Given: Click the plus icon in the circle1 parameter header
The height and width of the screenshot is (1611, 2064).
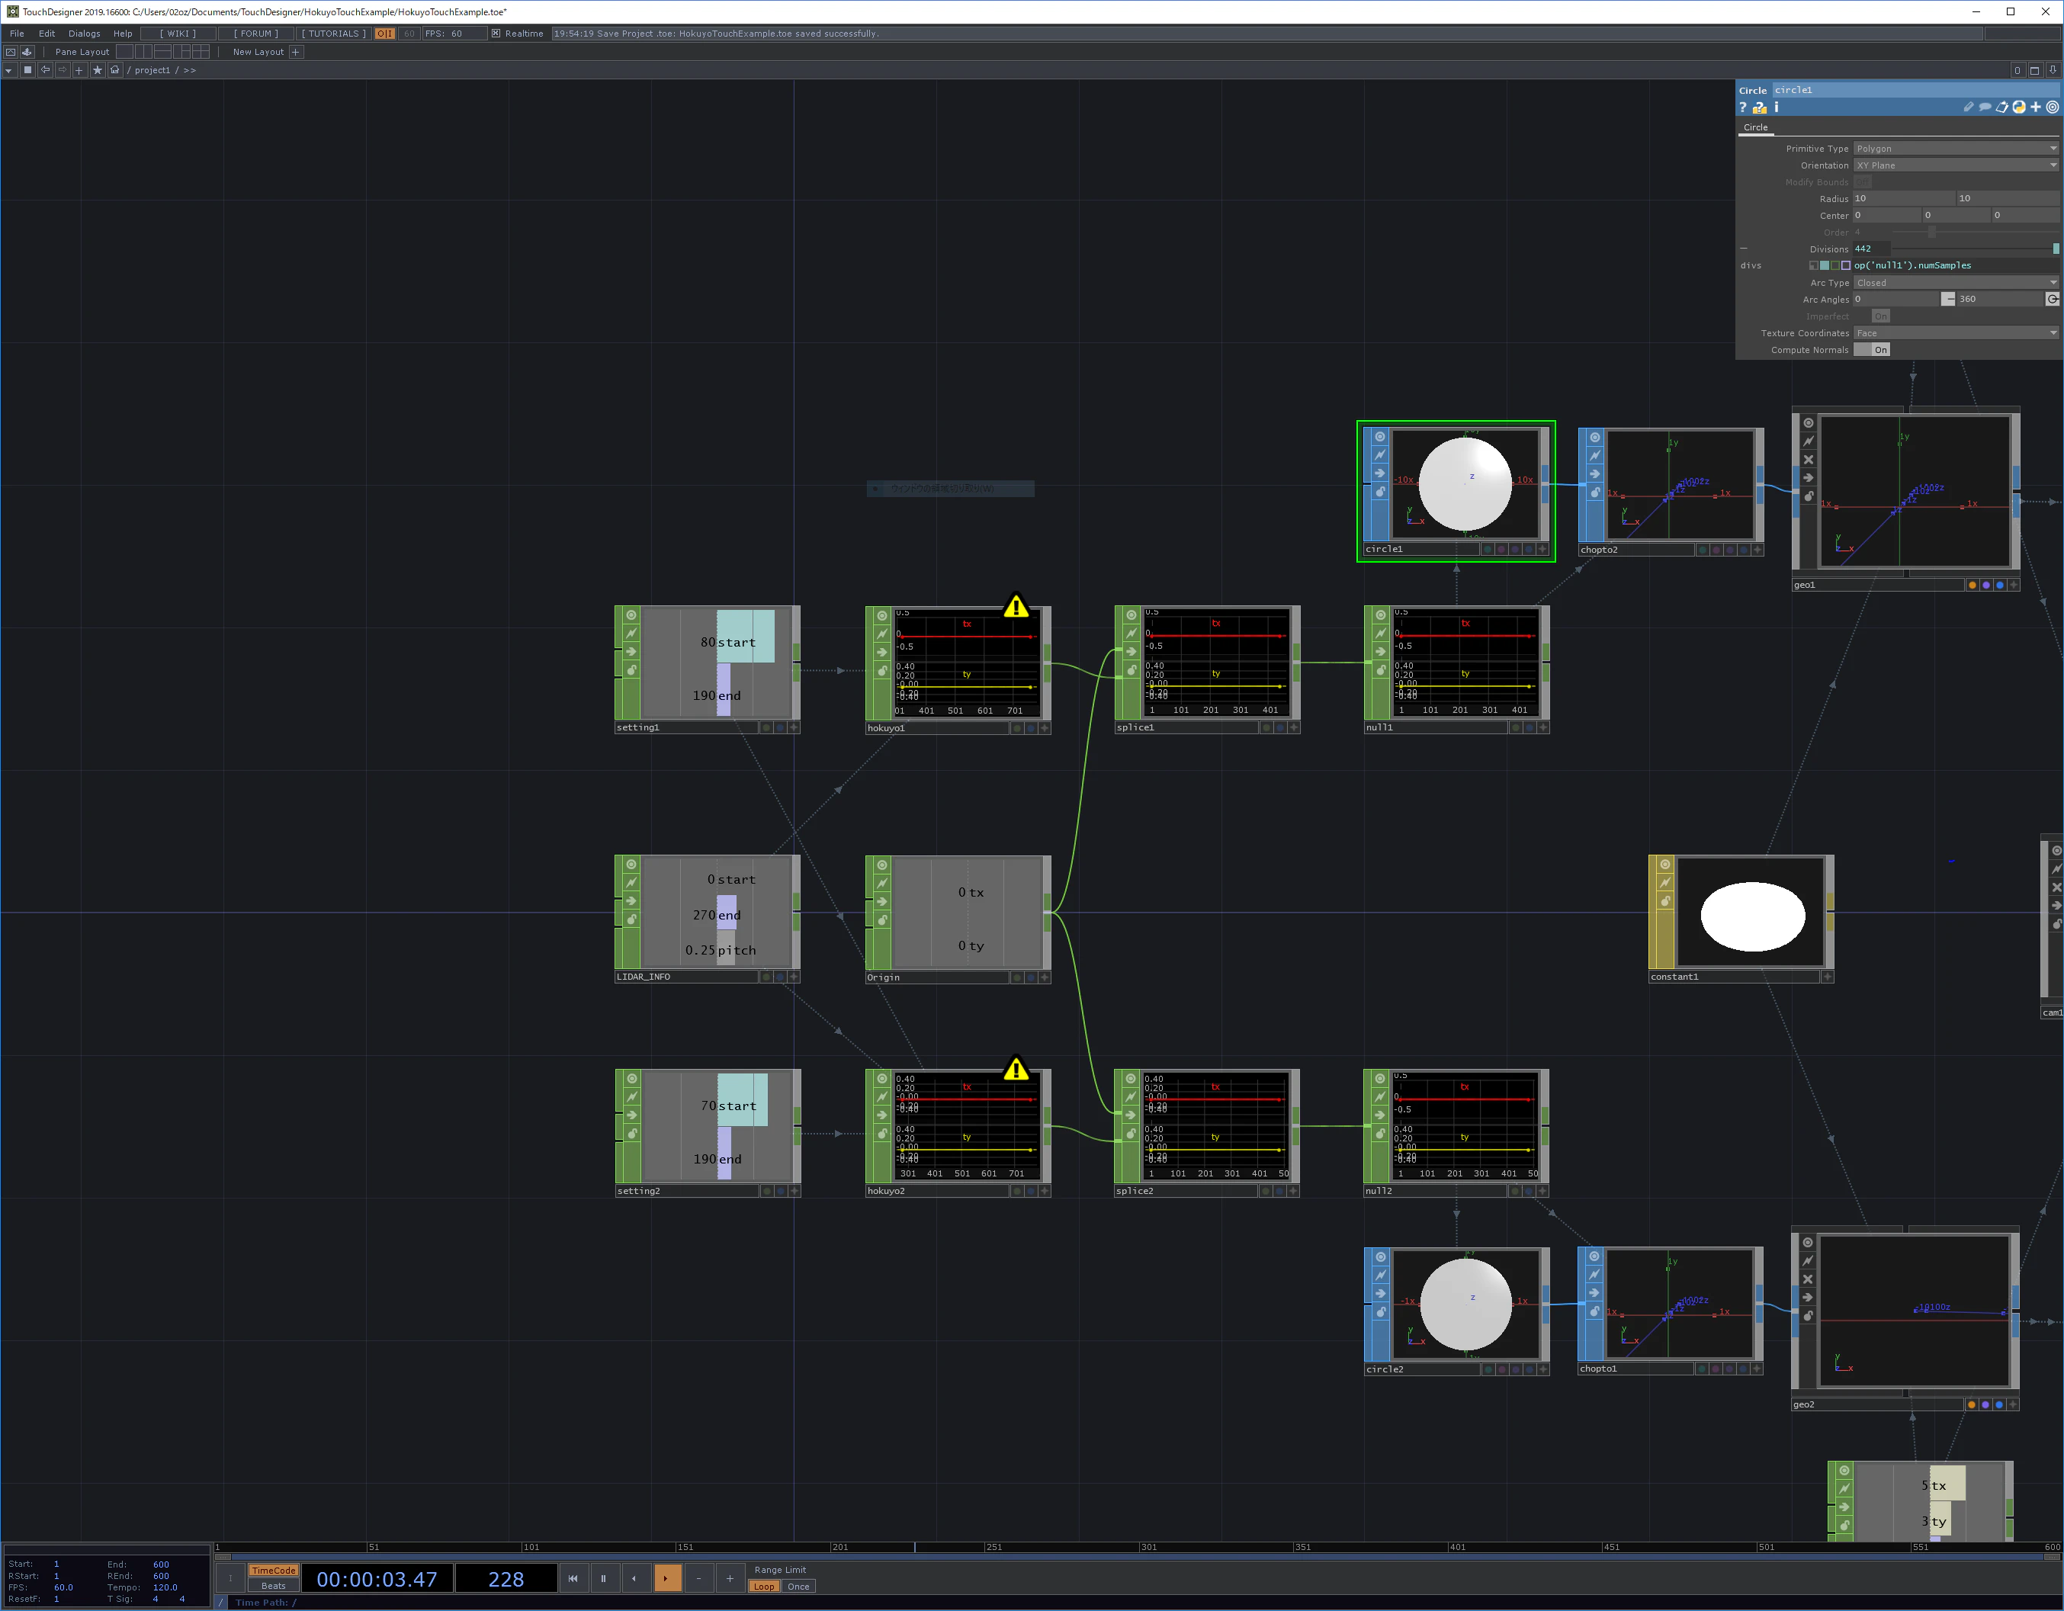Looking at the screenshot, I should [2036, 108].
